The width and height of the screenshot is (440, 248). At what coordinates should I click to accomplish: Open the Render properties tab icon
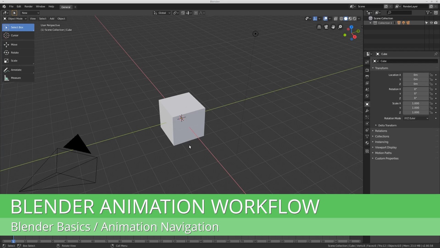click(x=367, y=70)
